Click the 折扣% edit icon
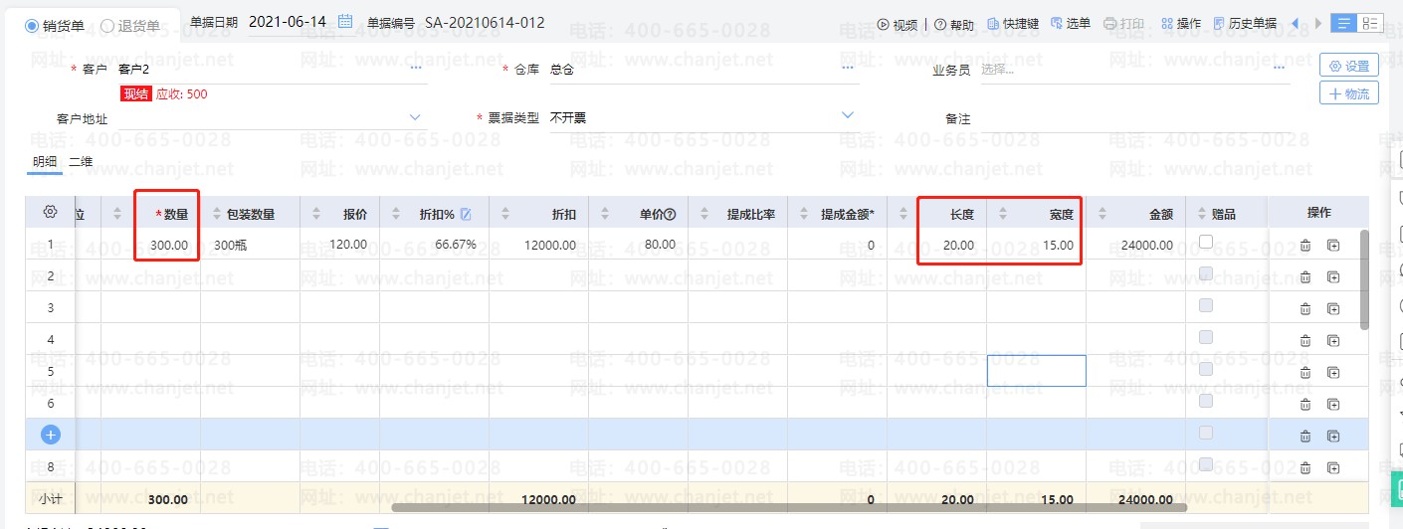The width and height of the screenshot is (1403, 529). (466, 214)
